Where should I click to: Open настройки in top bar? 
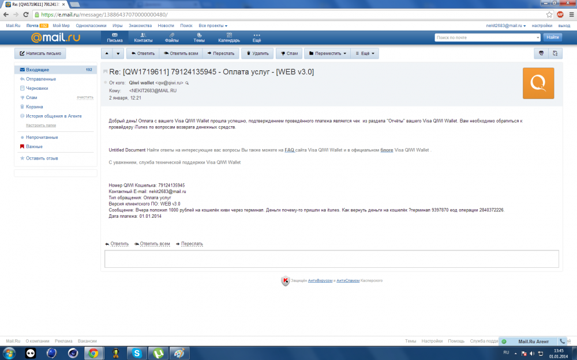(542, 26)
